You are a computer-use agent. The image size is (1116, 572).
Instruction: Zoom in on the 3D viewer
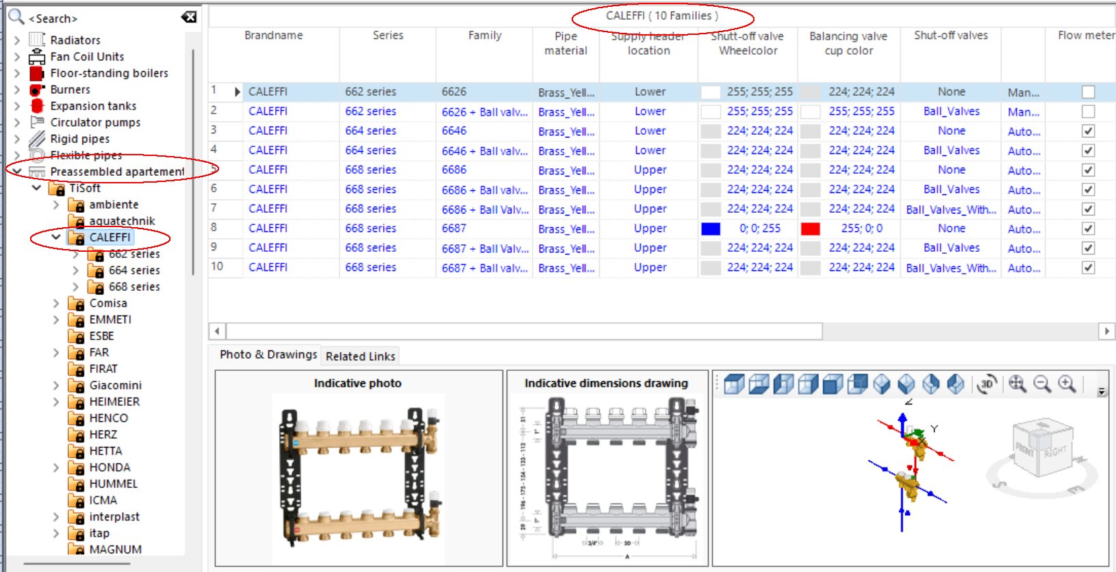pos(1067,385)
